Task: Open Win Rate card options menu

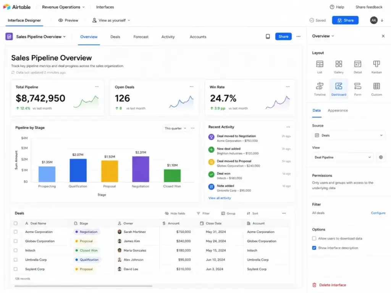Action: coord(288,87)
